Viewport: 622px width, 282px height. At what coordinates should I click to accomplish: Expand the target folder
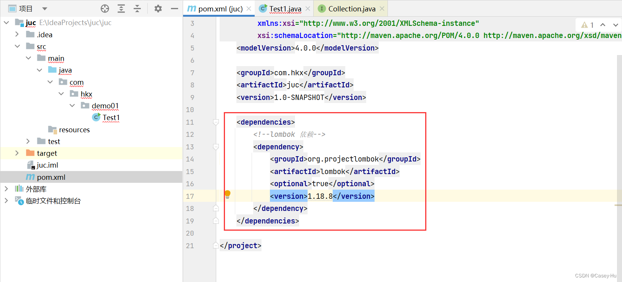pos(17,153)
